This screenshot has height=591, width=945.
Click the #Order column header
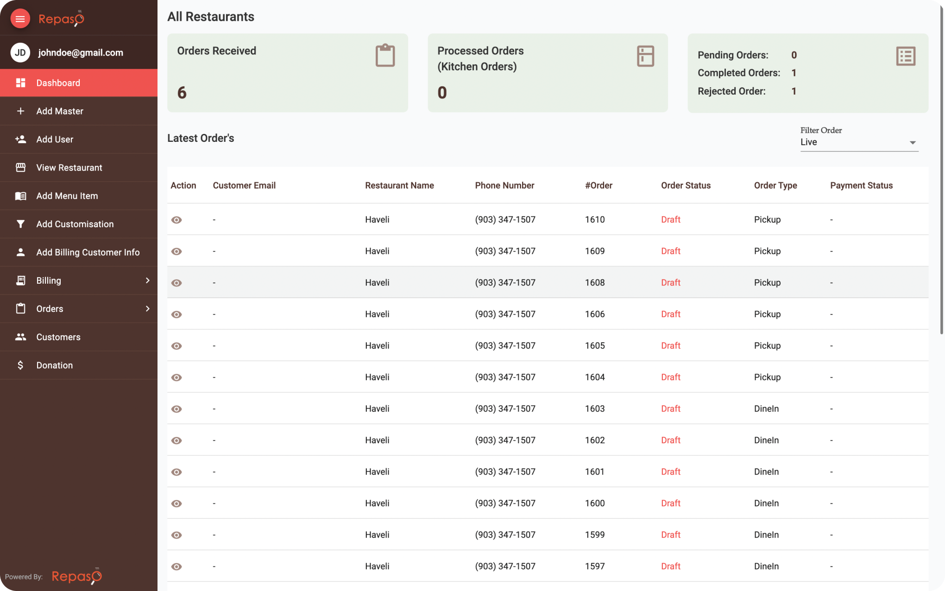pyautogui.click(x=598, y=185)
